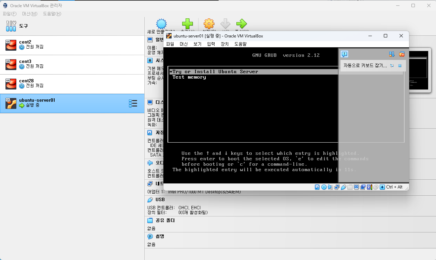Viewport: 436px width, 260px height.
Task: Toggle the notification center speech-bubble icon
Action: pos(345,54)
